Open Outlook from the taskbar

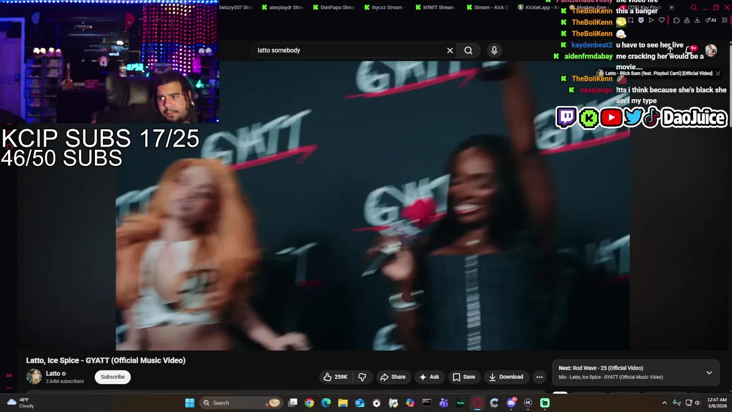pos(360,403)
